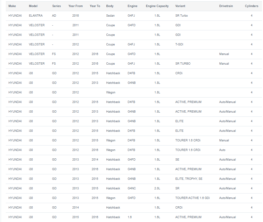Click G4FD engine in TOURER ACTIVE row
The width and height of the screenshot is (263, 222).
click(x=131, y=198)
